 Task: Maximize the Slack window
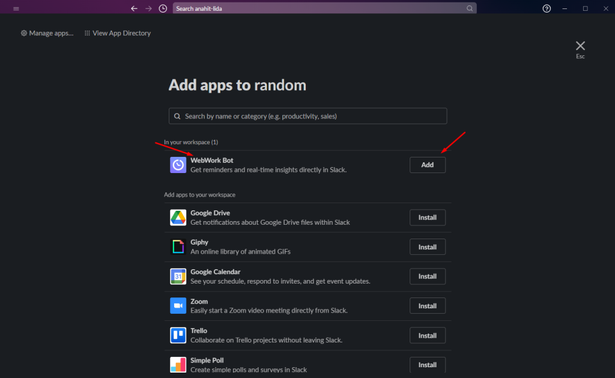tap(585, 8)
